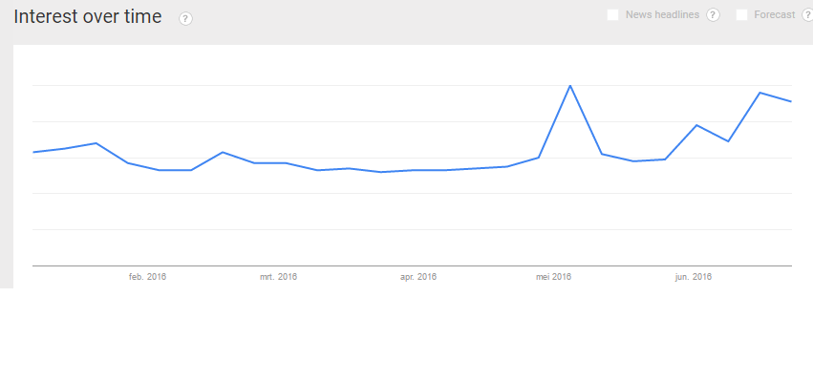Click the feb. 2016 axis label

point(147,277)
